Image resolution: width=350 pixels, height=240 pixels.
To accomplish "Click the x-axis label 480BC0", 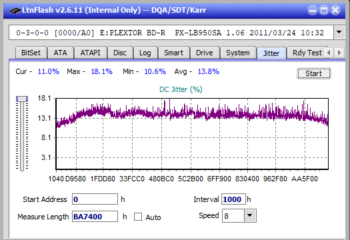I will [161, 179].
